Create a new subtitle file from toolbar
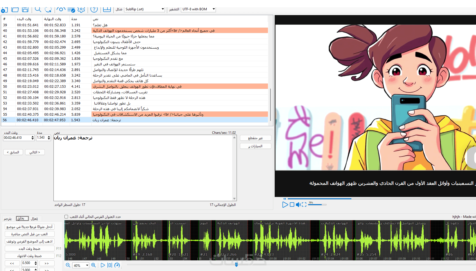 (x=4, y=10)
